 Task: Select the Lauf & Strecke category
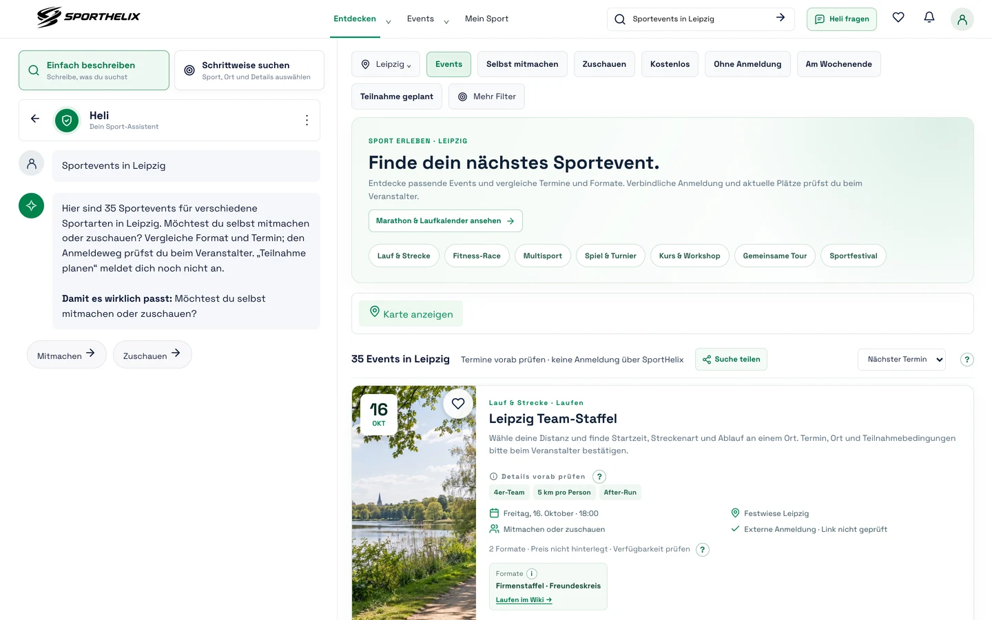tap(404, 256)
